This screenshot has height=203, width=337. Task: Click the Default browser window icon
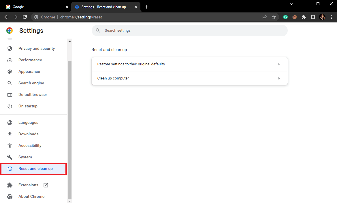click(10, 95)
